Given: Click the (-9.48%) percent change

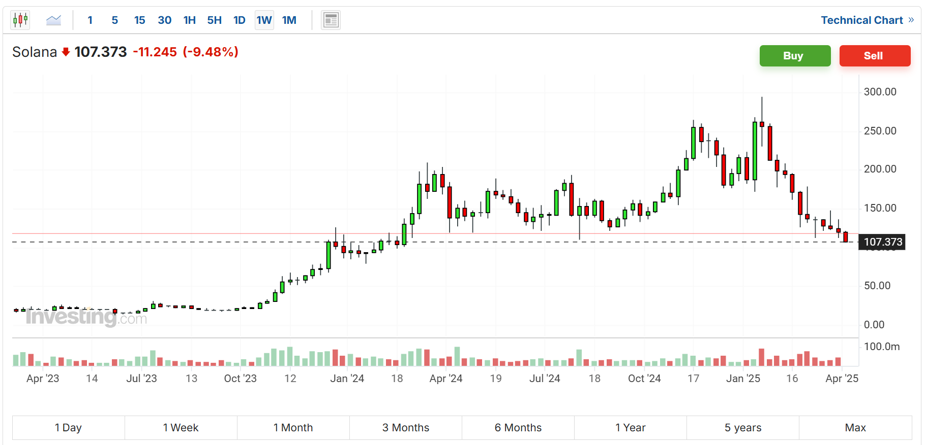Looking at the screenshot, I should (x=211, y=52).
